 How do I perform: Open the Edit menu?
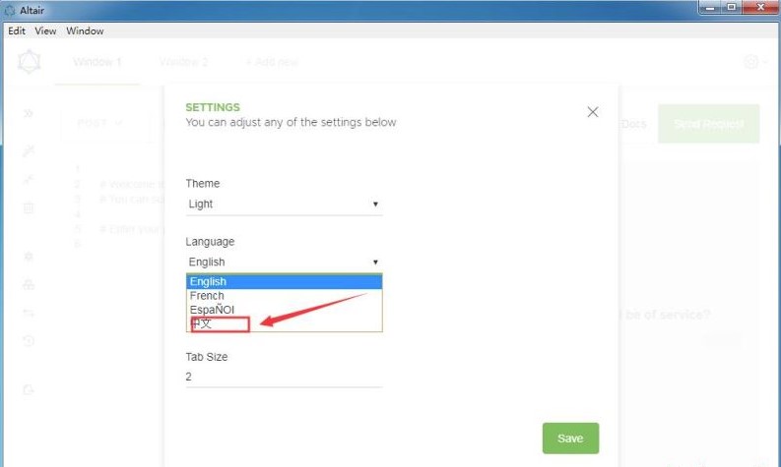pos(17,30)
